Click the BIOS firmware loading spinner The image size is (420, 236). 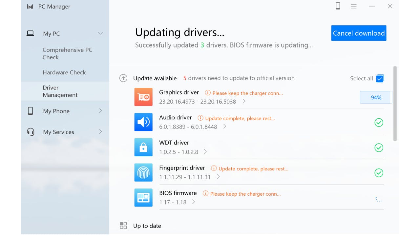click(379, 199)
